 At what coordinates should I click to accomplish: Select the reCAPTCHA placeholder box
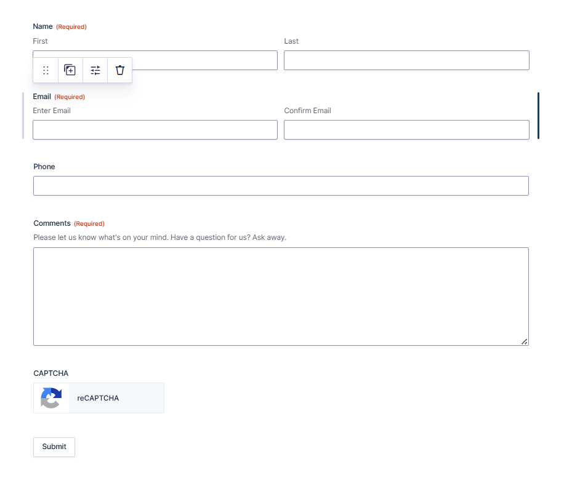click(x=99, y=398)
